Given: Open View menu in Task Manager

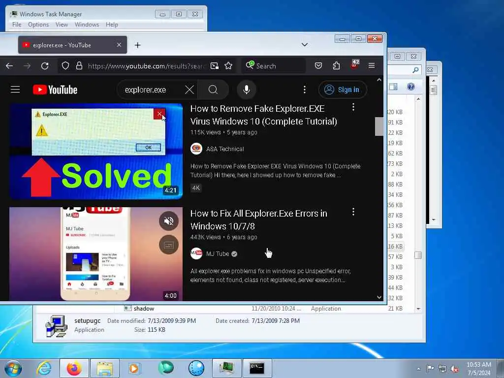Looking at the screenshot, I should (x=62, y=25).
